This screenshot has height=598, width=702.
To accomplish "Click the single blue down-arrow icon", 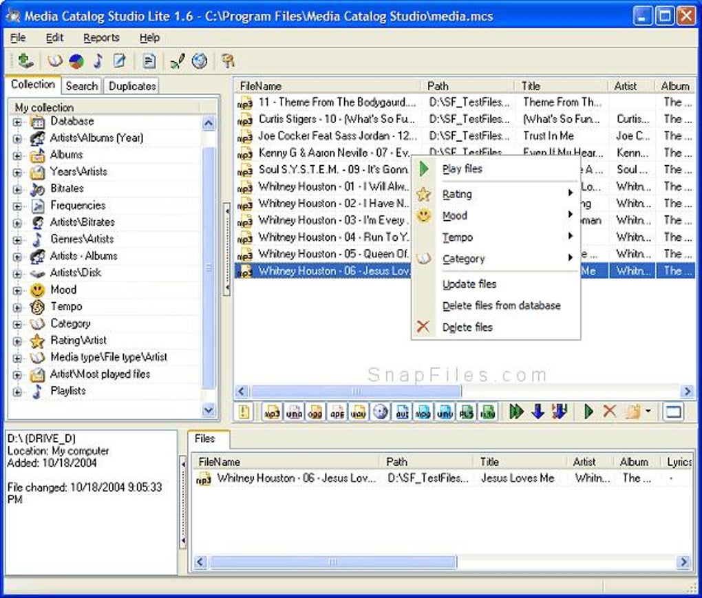I will [538, 412].
